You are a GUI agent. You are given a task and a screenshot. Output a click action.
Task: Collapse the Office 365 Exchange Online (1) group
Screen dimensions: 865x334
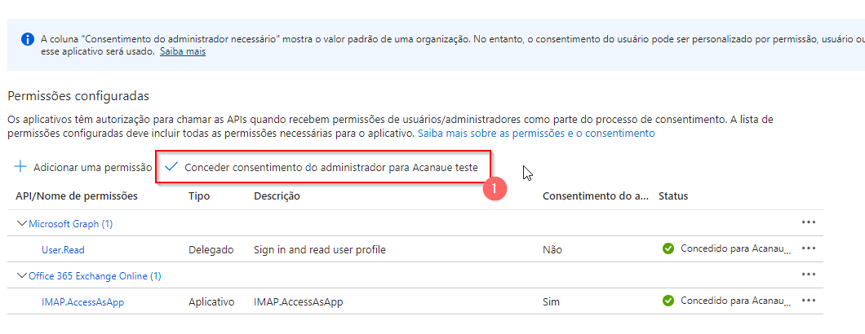tap(22, 275)
